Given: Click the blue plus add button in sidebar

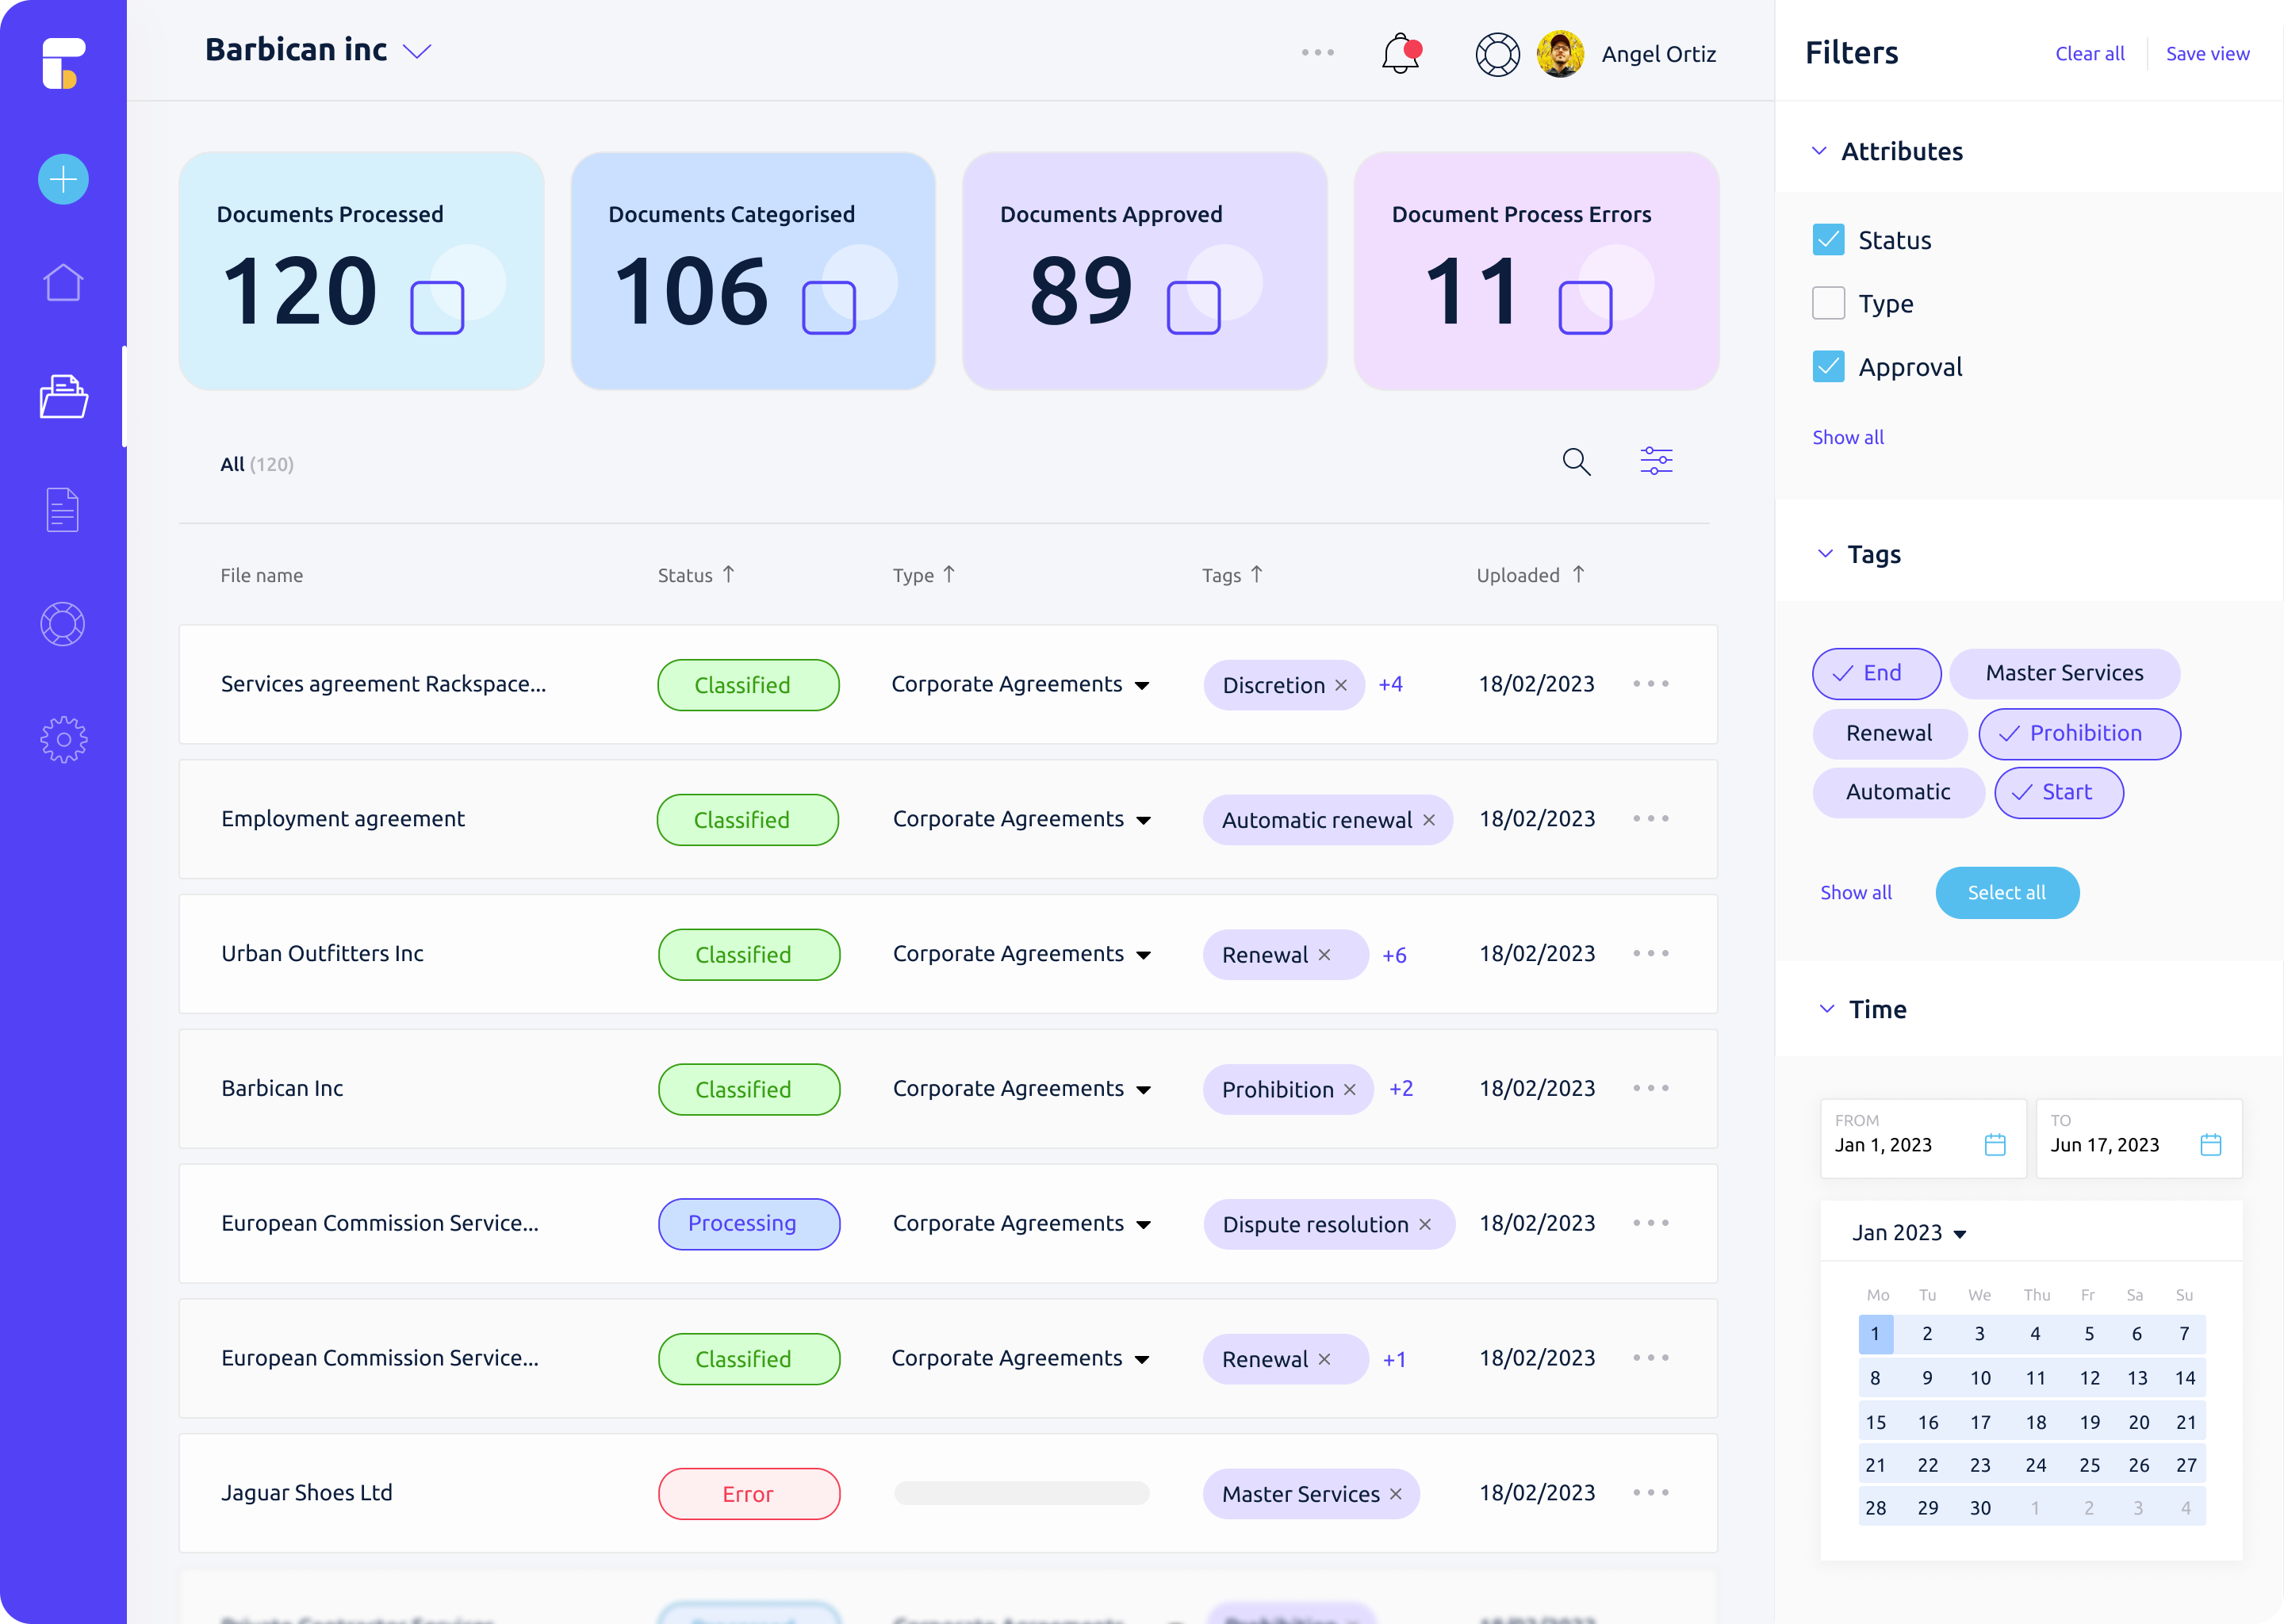Looking at the screenshot, I should pyautogui.click(x=63, y=180).
